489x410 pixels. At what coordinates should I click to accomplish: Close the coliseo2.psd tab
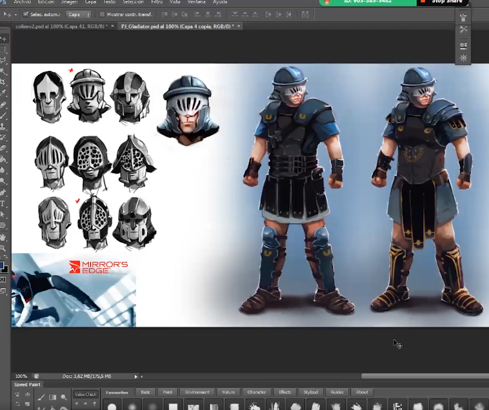113,26
